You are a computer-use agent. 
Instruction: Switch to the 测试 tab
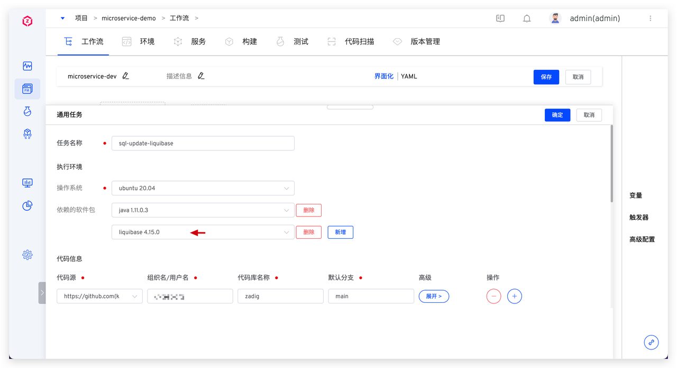point(292,41)
